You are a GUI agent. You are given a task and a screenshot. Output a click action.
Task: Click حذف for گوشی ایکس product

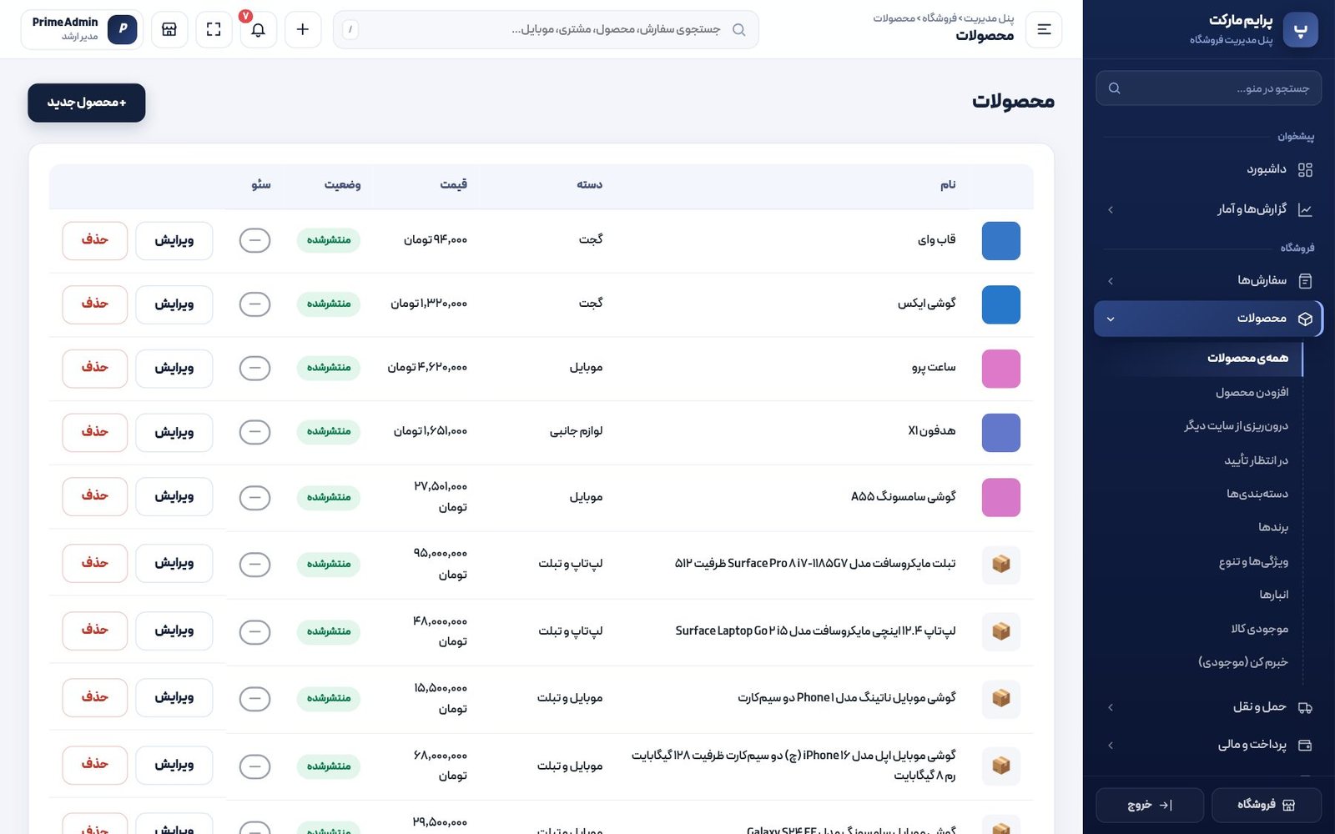click(95, 304)
